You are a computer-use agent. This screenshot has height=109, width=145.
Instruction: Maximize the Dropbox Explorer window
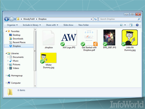(132, 14)
